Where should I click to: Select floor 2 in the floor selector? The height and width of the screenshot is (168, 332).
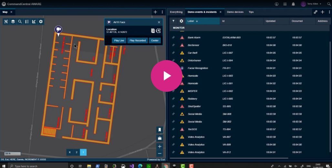pyautogui.click(x=77, y=152)
